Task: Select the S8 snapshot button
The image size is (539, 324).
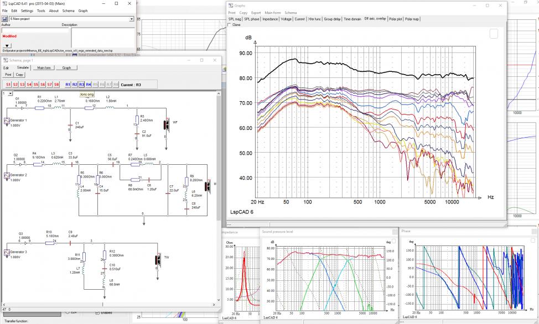Action: (56, 85)
